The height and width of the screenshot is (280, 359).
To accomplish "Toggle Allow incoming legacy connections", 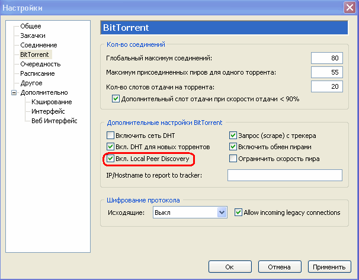I will pos(238,213).
